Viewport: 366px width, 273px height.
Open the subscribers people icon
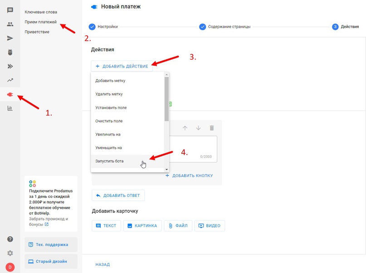[x=10, y=24]
